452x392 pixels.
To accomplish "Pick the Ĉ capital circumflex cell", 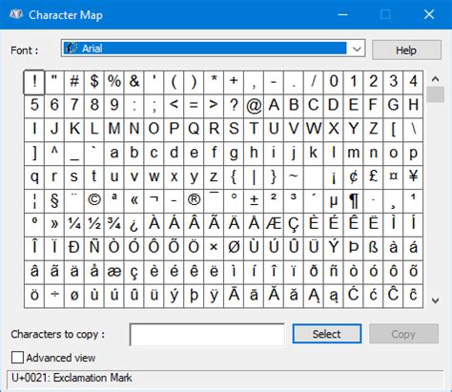I will click(x=393, y=296).
